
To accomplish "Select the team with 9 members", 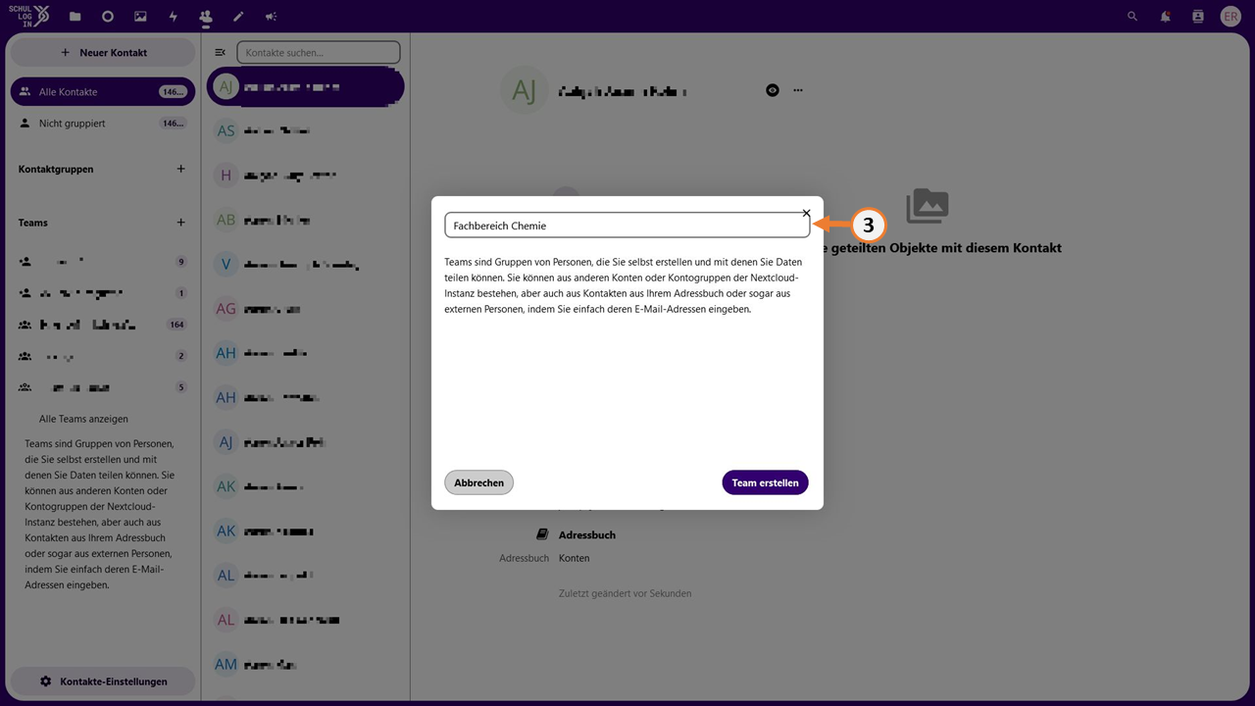I will (x=103, y=262).
